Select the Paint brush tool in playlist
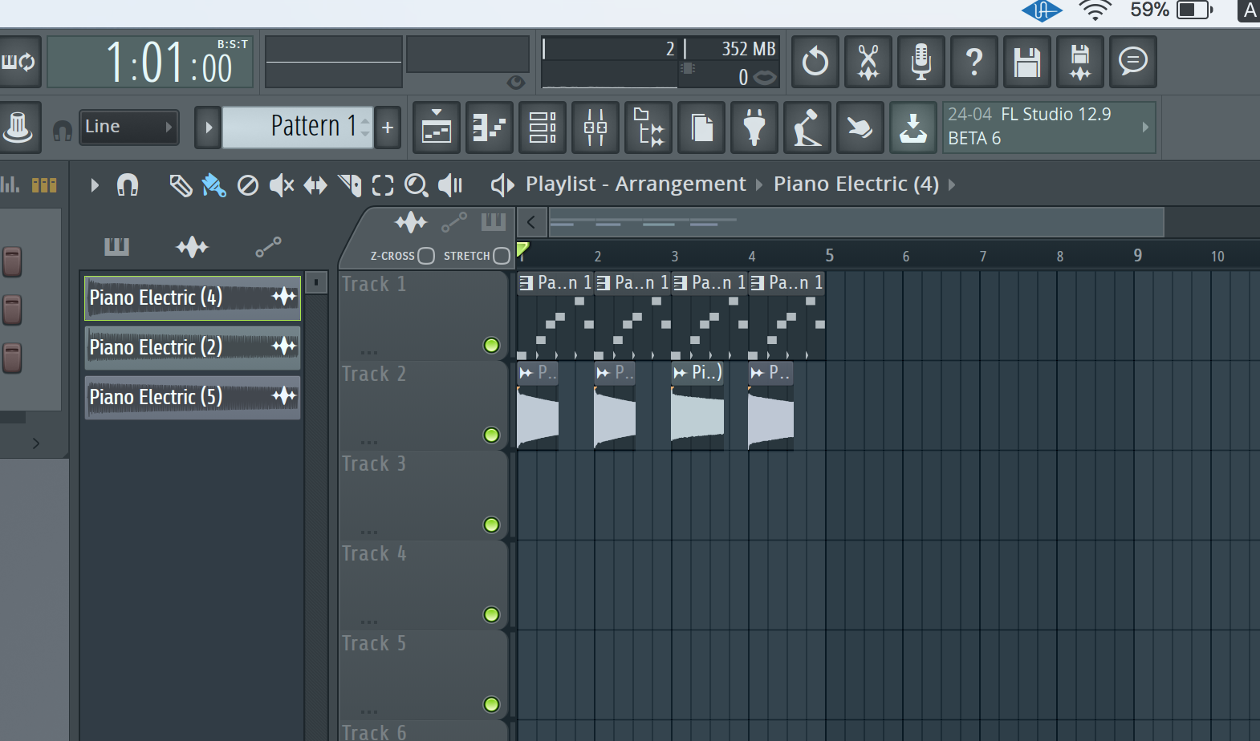 click(213, 185)
